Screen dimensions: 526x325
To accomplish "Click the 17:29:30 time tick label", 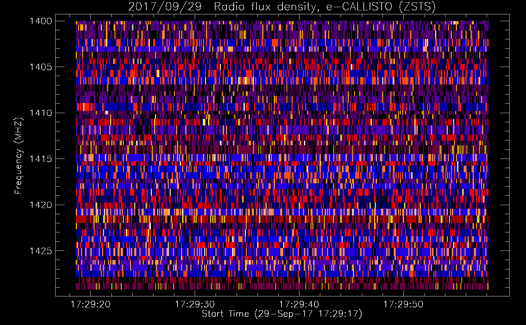I will coord(195,305).
